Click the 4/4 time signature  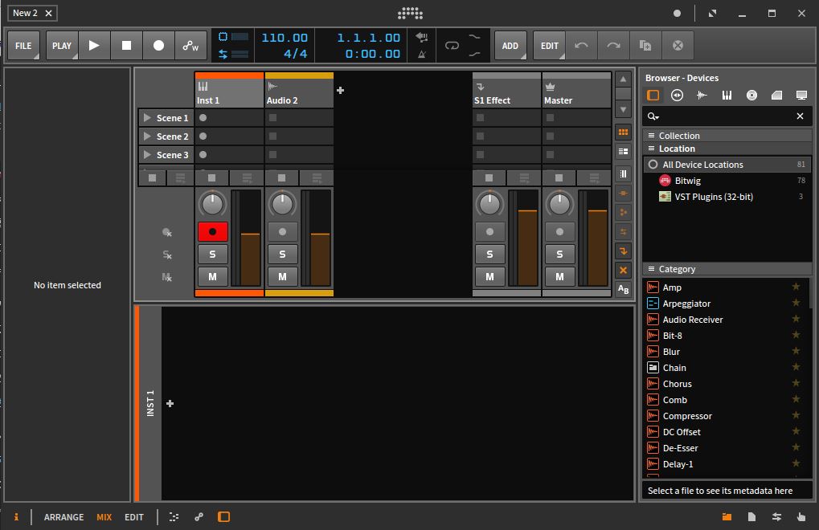tap(295, 54)
